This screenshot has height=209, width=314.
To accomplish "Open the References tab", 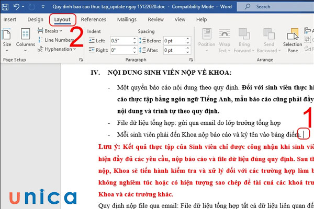I will click(94, 20).
